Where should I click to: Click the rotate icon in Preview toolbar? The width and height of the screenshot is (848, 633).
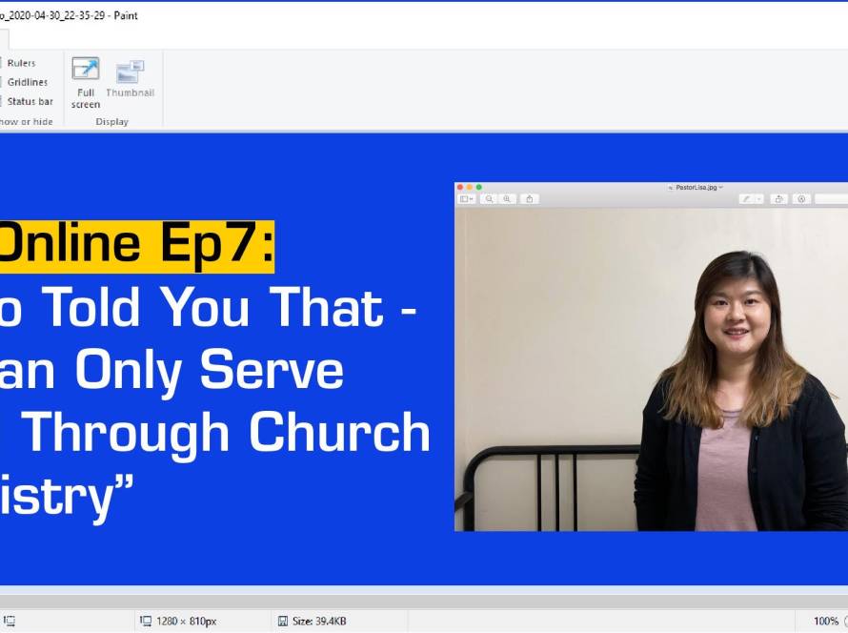tap(779, 199)
